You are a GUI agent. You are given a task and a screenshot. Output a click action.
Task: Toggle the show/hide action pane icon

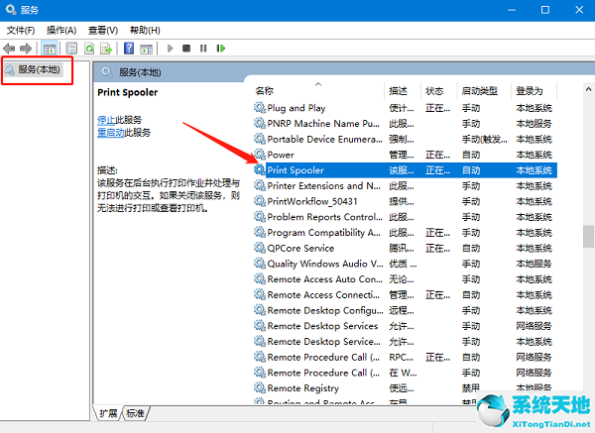tap(146, 49)
